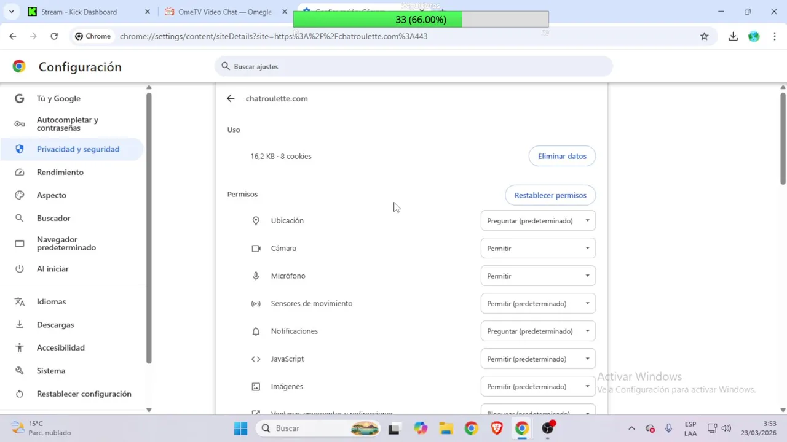Bookmark this page with the star icon
This screenshot has height=442, width=787.
pos(705,36)
